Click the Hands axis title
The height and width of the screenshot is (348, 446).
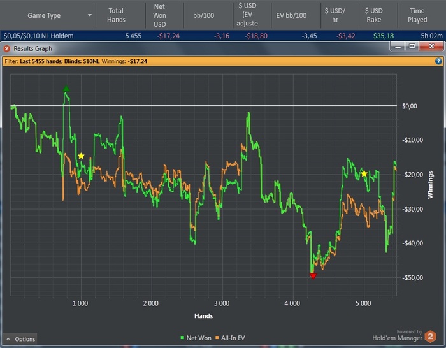203,316
